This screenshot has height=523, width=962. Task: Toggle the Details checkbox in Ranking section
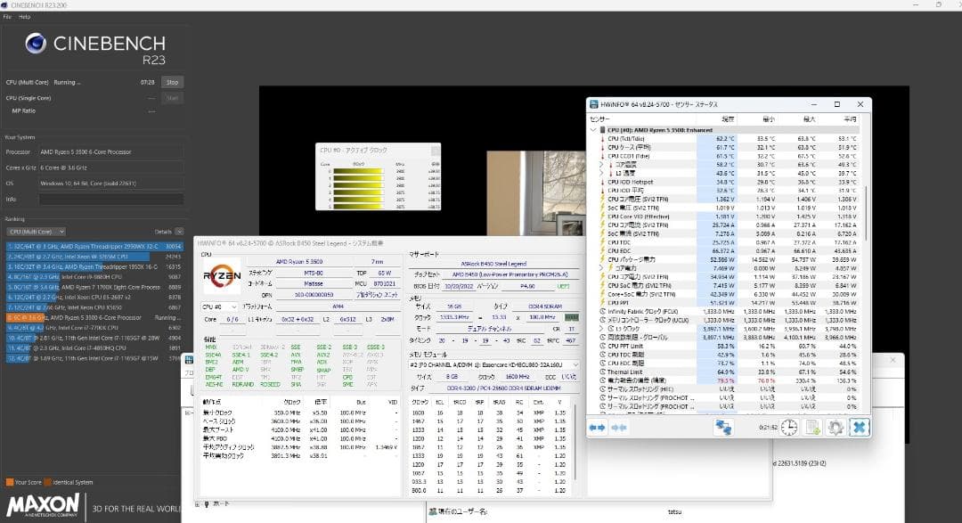(179, 231)
